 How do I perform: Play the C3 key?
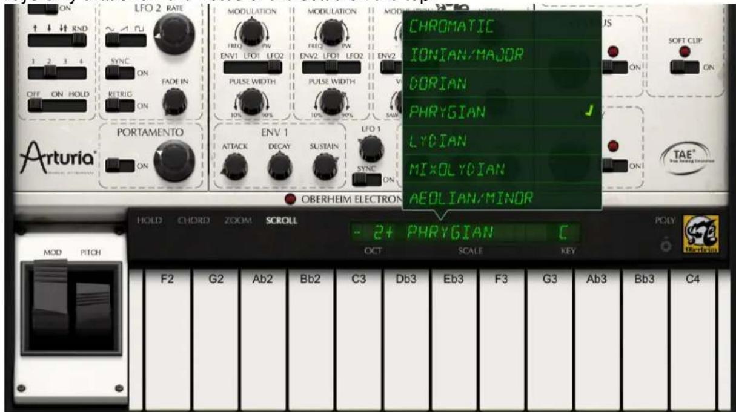[x=358, y=341]
